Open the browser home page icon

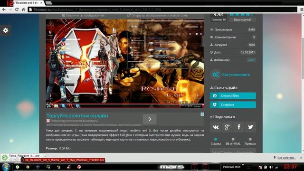(23, 9)
